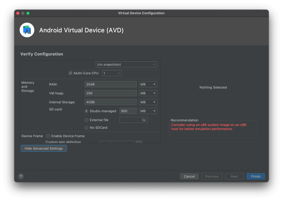Viewport: 283px width, 201px height.
Task: Click the x86 system image recommendation text
Action: point(209,127)
